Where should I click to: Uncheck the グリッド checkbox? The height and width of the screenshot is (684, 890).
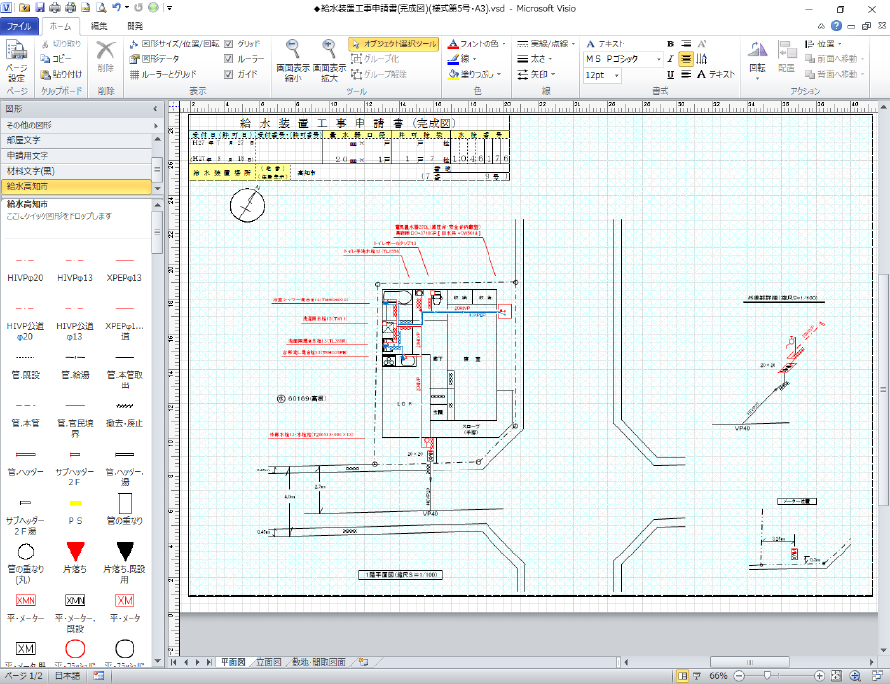click(230, 44)
